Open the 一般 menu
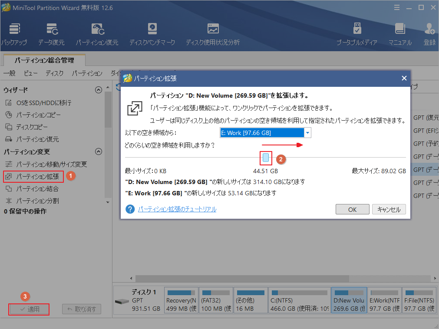 point(10,73)
